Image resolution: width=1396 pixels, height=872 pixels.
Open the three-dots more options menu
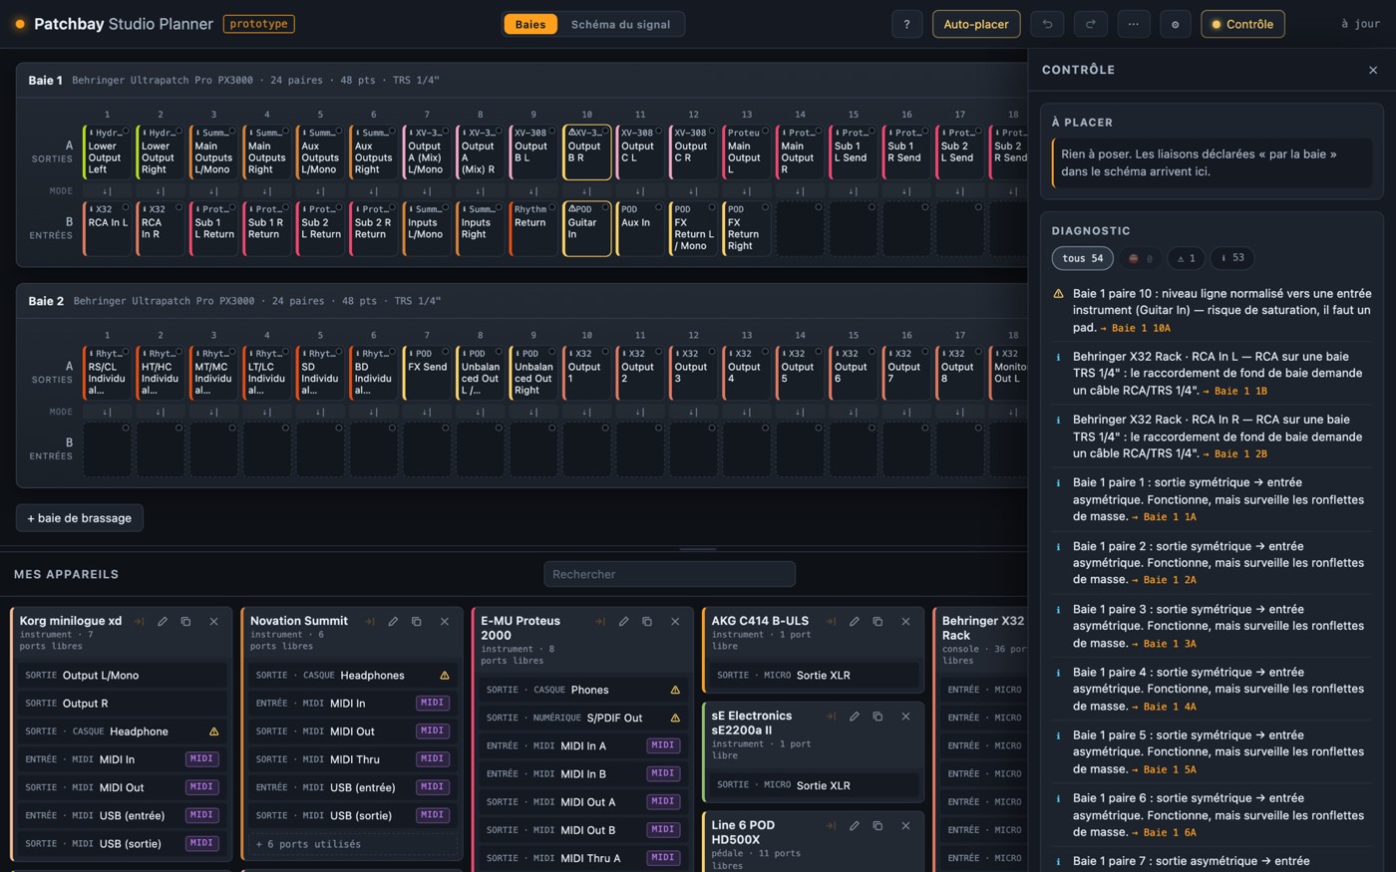[1133, 24]
